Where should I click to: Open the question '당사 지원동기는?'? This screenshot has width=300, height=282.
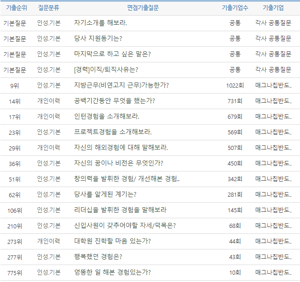coord(98,39)
